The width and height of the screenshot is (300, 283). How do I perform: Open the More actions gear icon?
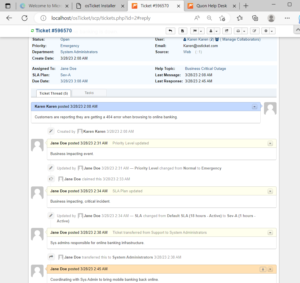[265, 31]
